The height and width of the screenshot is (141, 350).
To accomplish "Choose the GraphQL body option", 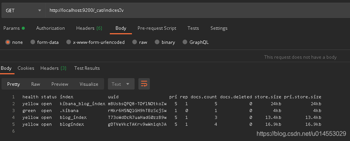I will coord(185,42).
